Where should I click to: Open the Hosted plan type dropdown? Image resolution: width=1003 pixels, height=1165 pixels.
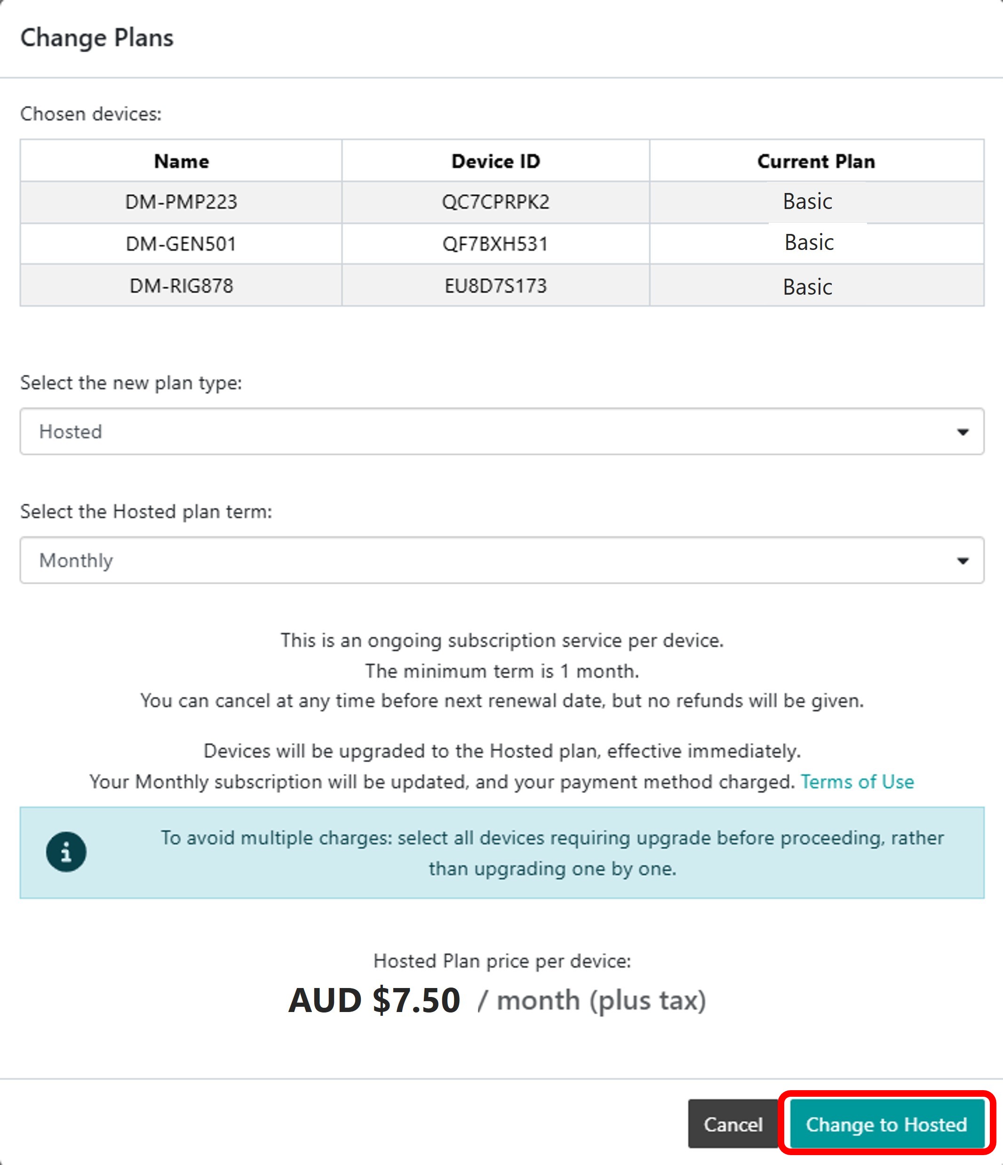click(501, 431)
